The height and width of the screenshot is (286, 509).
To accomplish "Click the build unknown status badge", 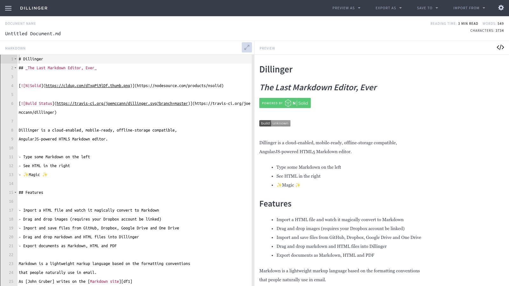I will point(275,123).
